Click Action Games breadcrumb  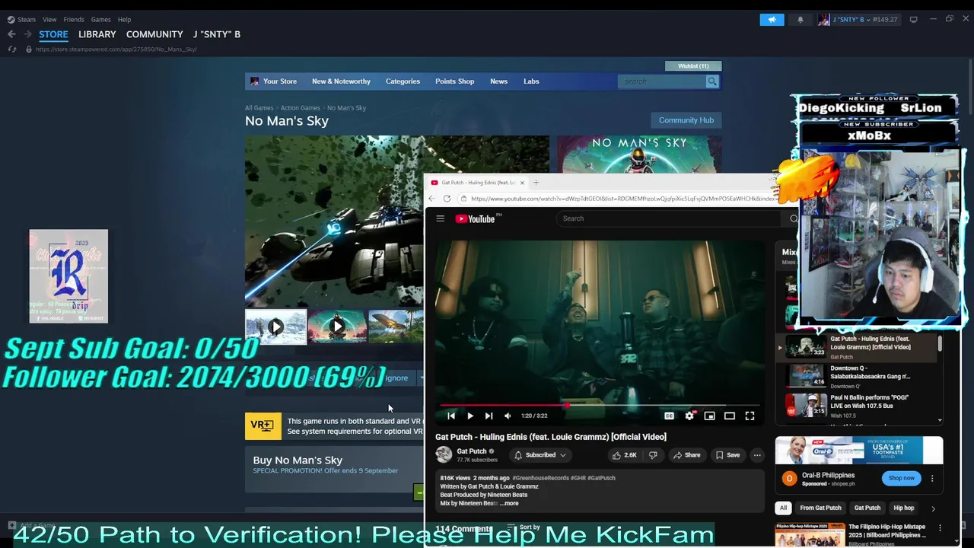click(300, 108)
